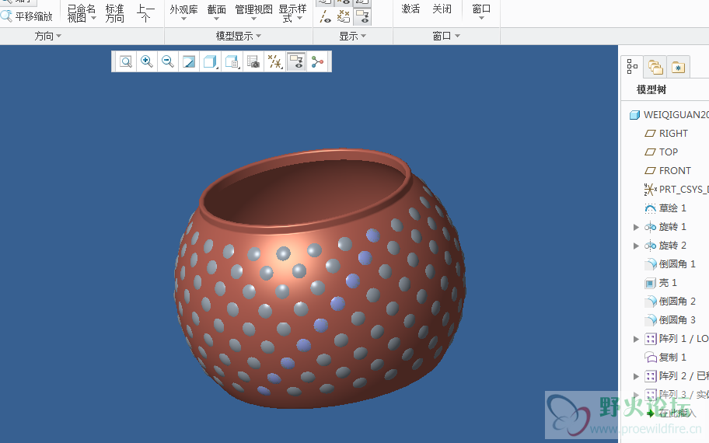Click the Repaint icon in graphics toolbar

pos(189,62)
